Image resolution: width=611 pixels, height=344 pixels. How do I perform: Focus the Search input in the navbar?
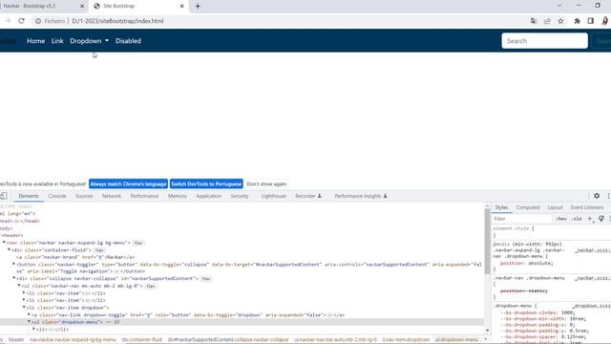(544, 40)
